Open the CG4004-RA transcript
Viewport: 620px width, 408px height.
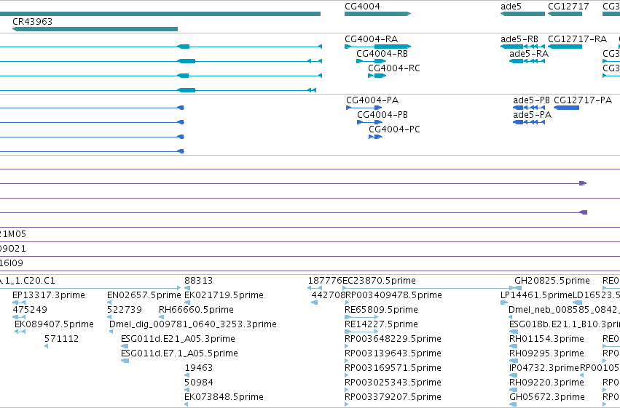pos(377,47)
